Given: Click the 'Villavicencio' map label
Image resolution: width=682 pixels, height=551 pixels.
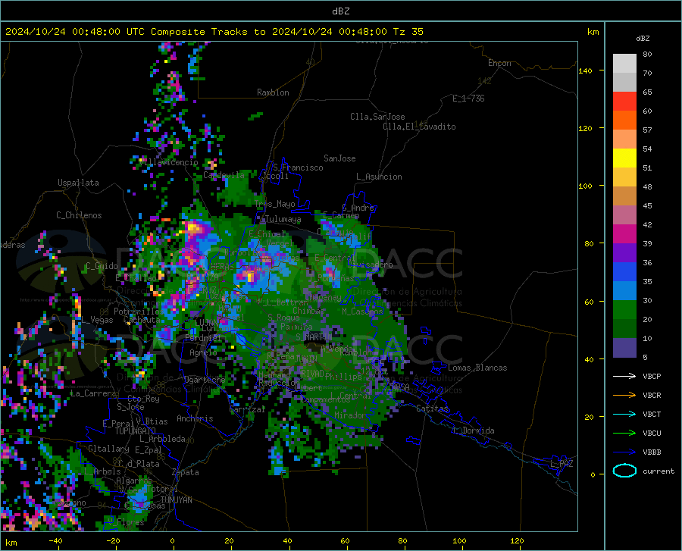Looking at the screenshot, I should click(168, 162).
